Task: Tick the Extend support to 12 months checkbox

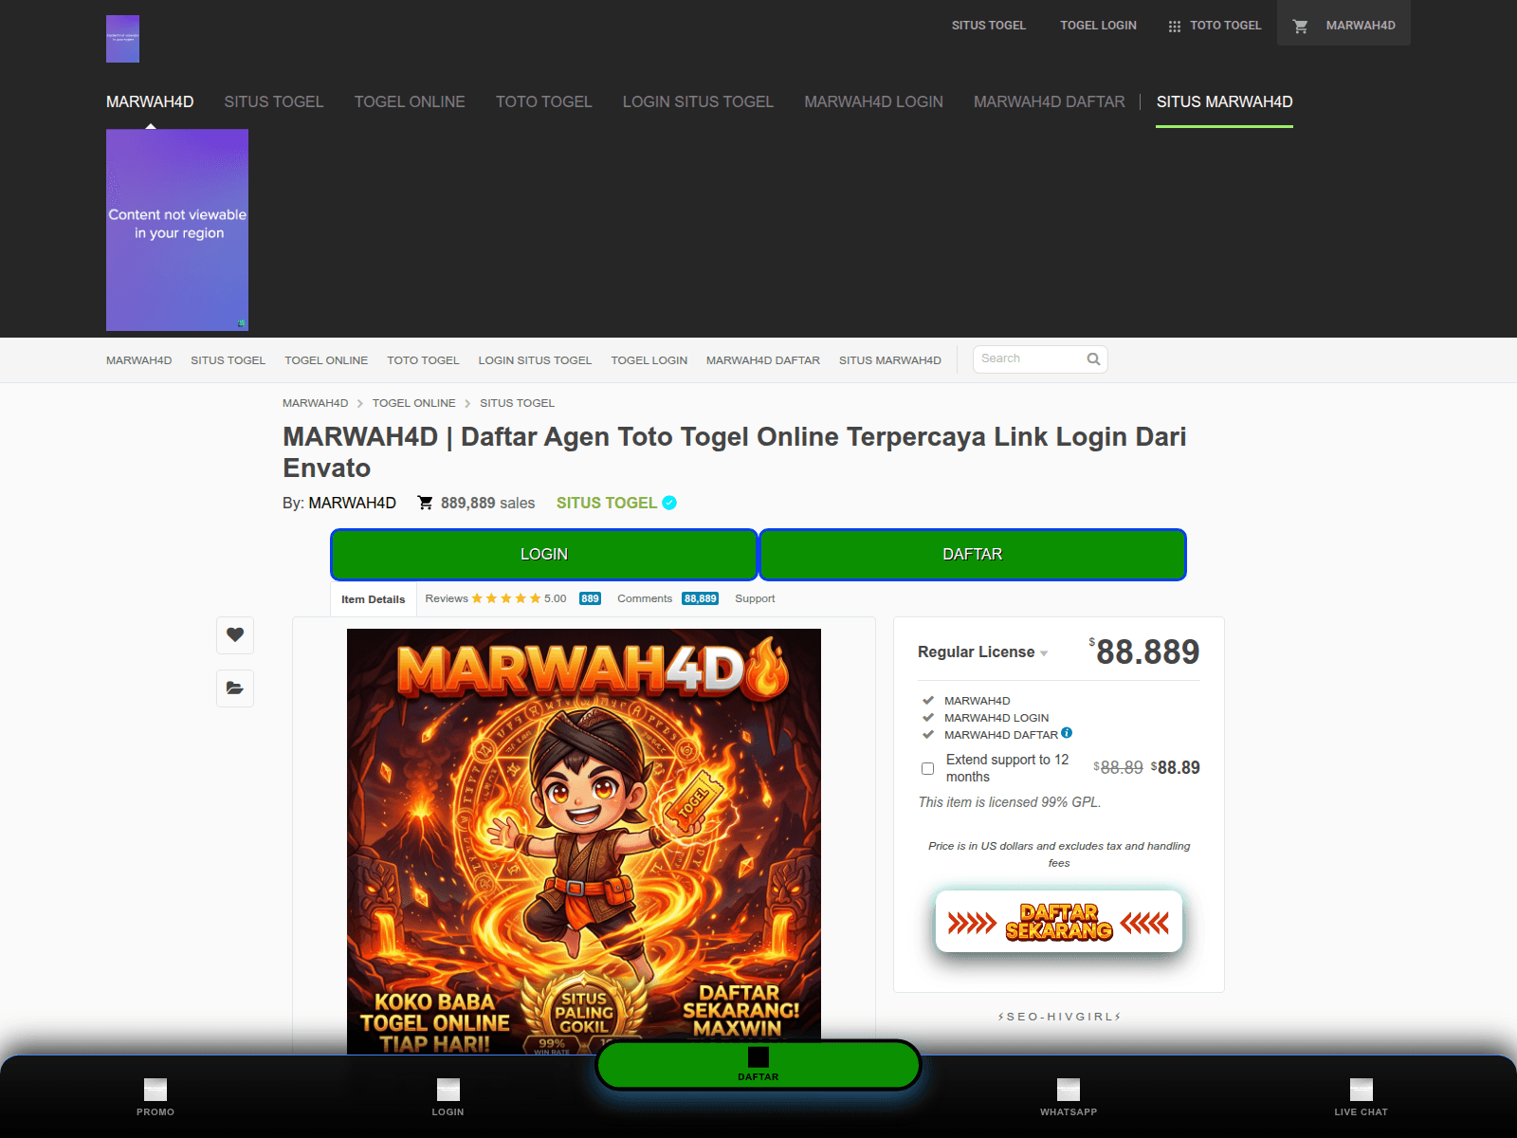Action: click(x=927, y=768)
